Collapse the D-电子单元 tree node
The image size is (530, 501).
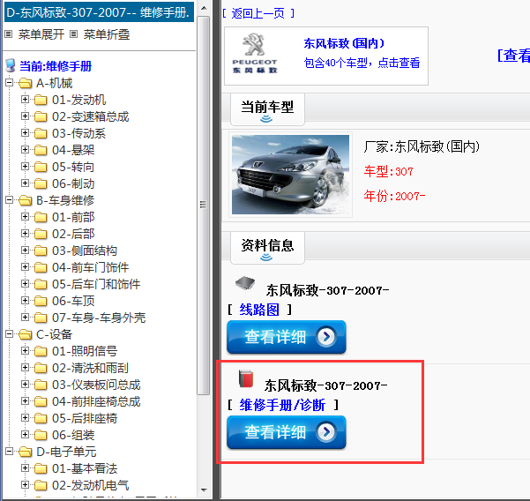[10, 451]
